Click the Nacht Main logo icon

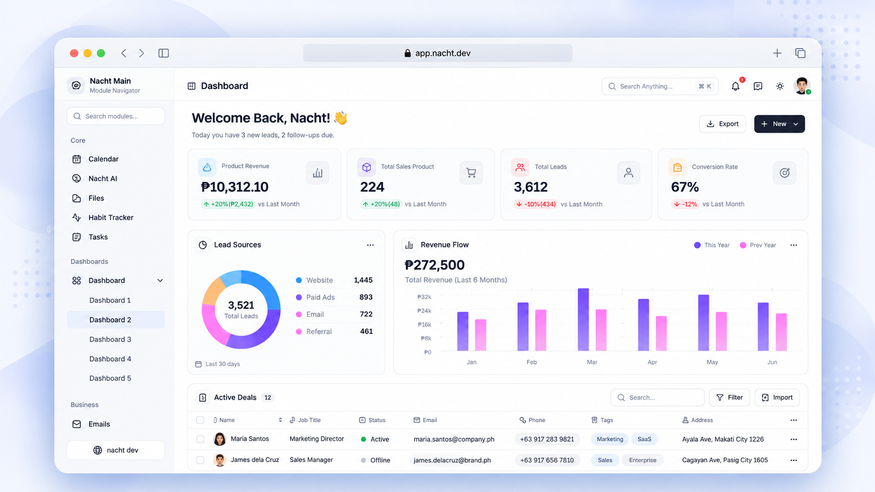point(76,85)
